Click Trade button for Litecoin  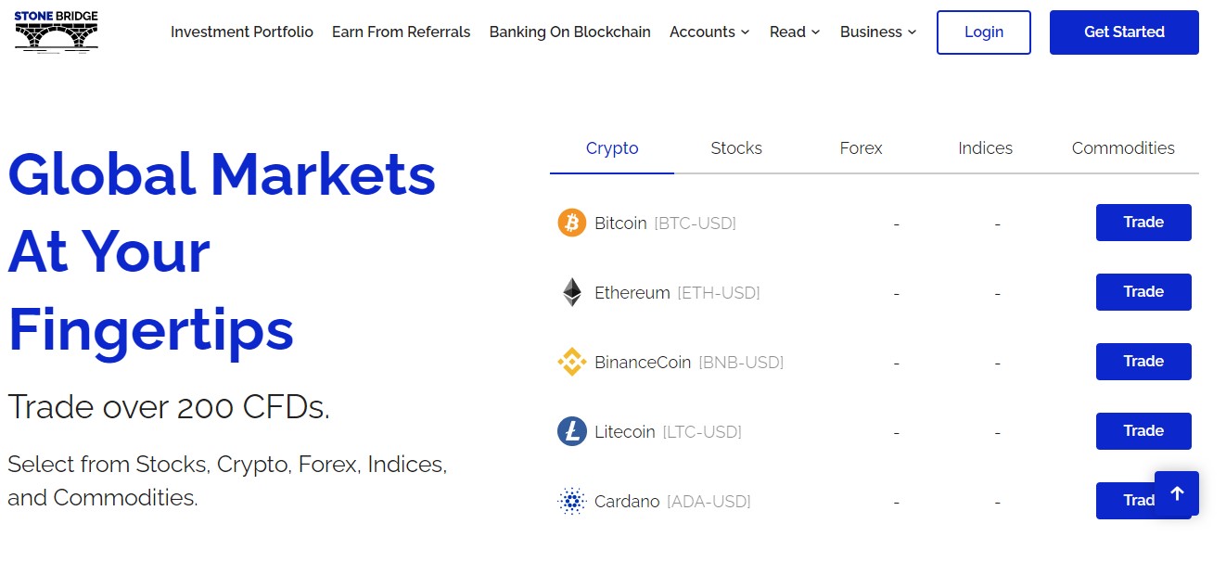1143,431
